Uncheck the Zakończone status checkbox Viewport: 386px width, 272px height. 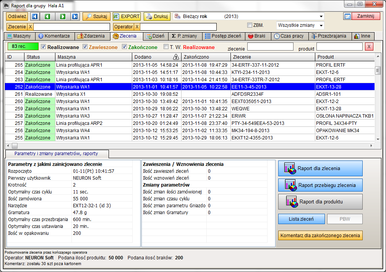pos(124,47)
